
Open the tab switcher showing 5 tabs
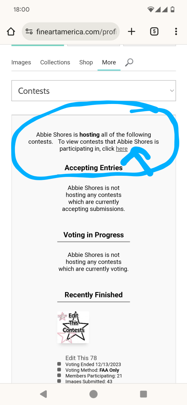(154, 31)
